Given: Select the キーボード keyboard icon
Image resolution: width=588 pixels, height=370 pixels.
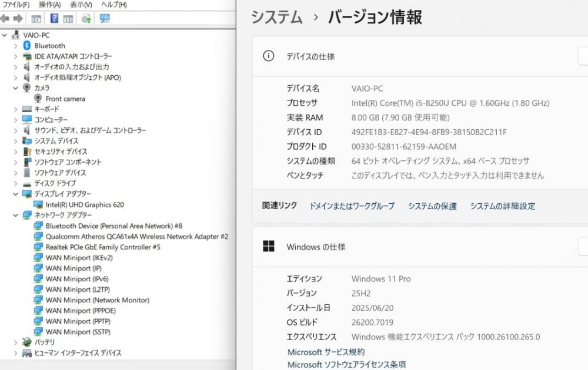Looking at the screenshot, I should (x=26, y=109).
